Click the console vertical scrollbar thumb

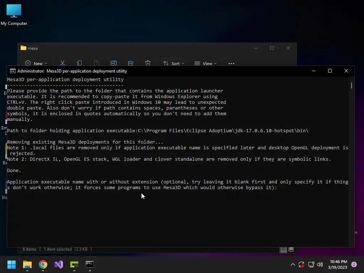point(352,85)
